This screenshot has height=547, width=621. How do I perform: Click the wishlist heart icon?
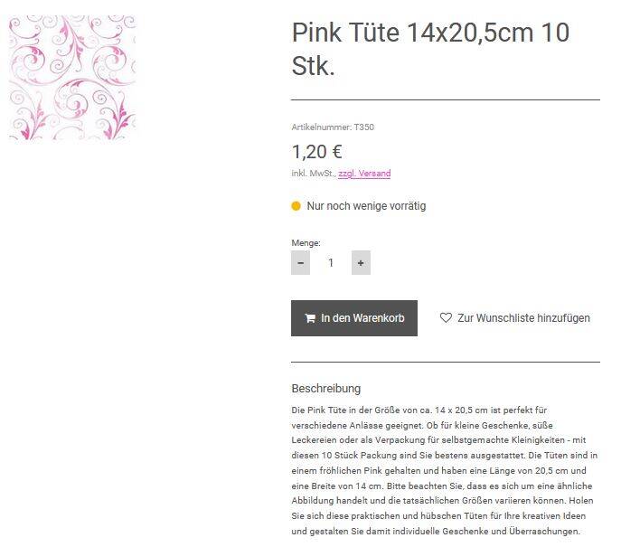tap(446, 318)
